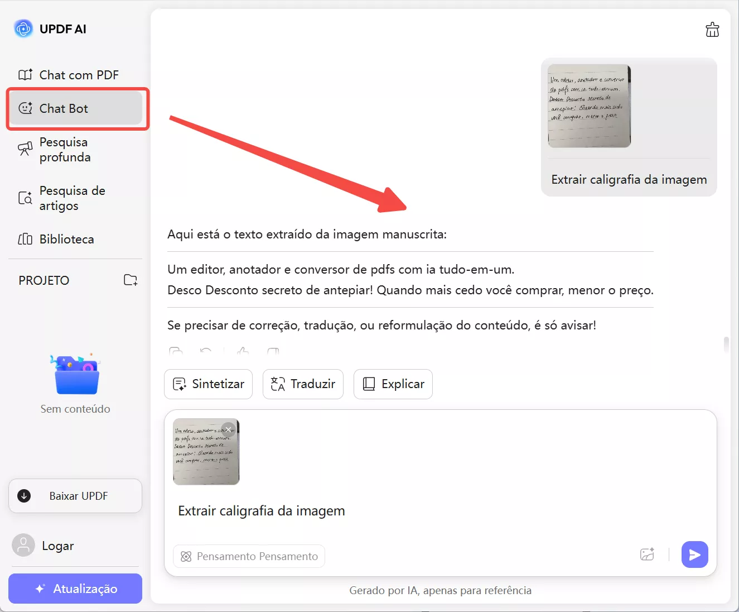Open the Biblioteca section
This screenshot has width=739, height=612.
66,239
